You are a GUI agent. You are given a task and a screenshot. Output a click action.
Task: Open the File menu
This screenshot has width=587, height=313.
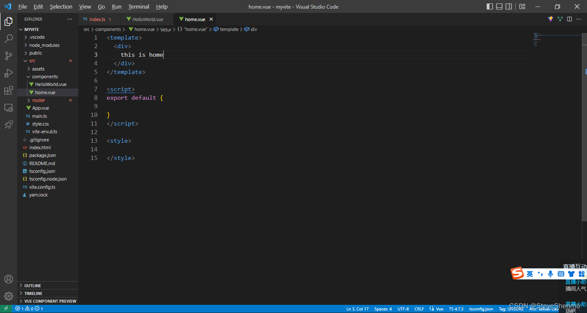[x=22, y=6]
